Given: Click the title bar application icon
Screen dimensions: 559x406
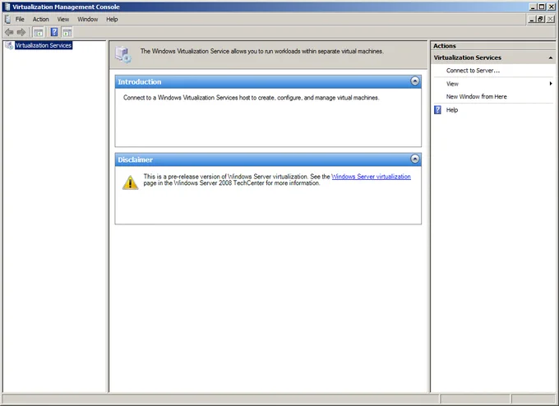Looking at the screenshot, I should pos(7,7).
